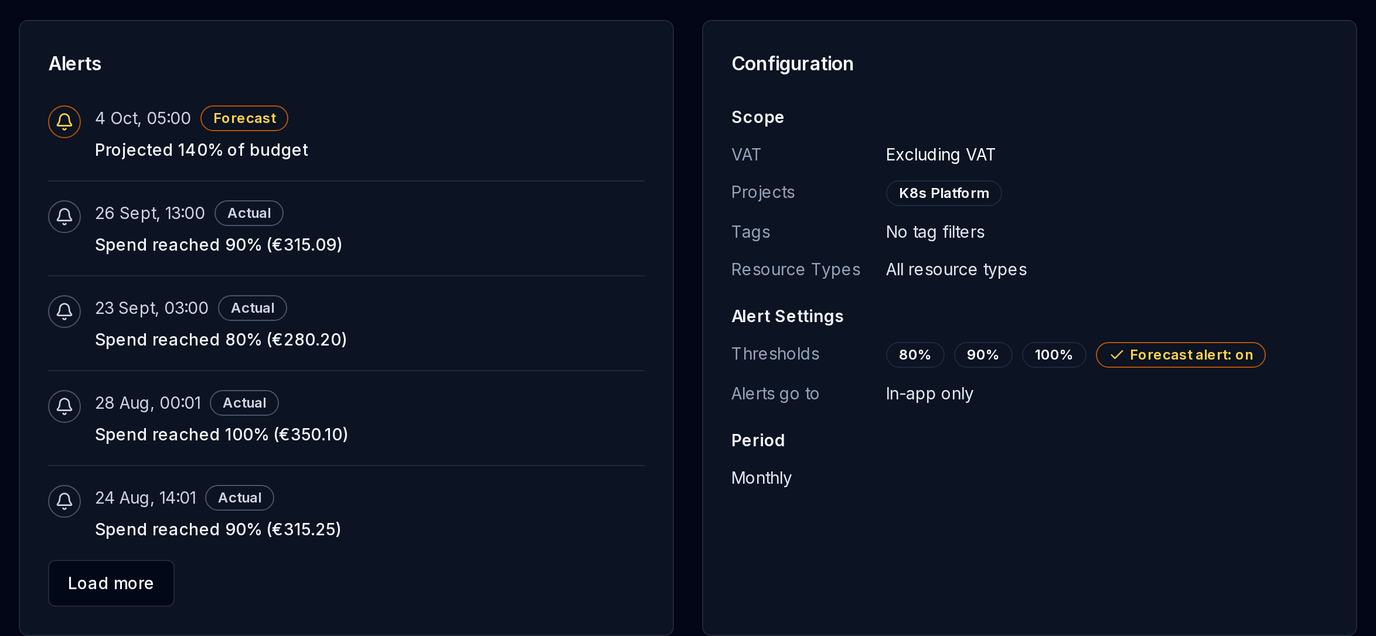Open 'Spend reached 100% (€350.10)' alert

(222, 435)
